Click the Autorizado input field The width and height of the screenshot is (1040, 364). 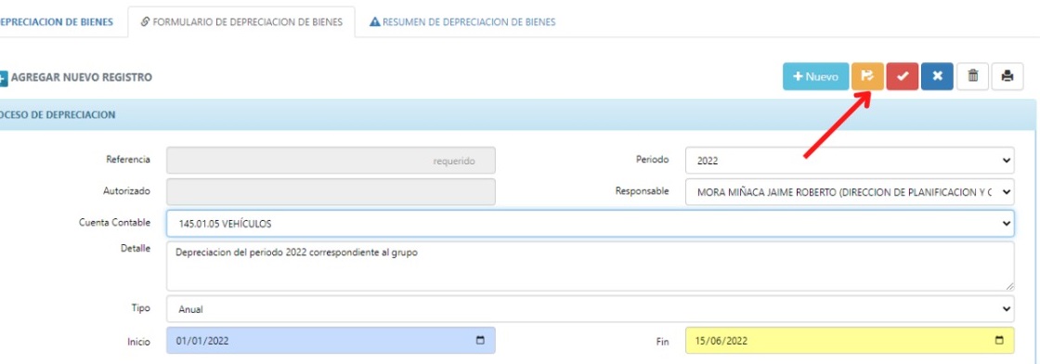(331, 191)
